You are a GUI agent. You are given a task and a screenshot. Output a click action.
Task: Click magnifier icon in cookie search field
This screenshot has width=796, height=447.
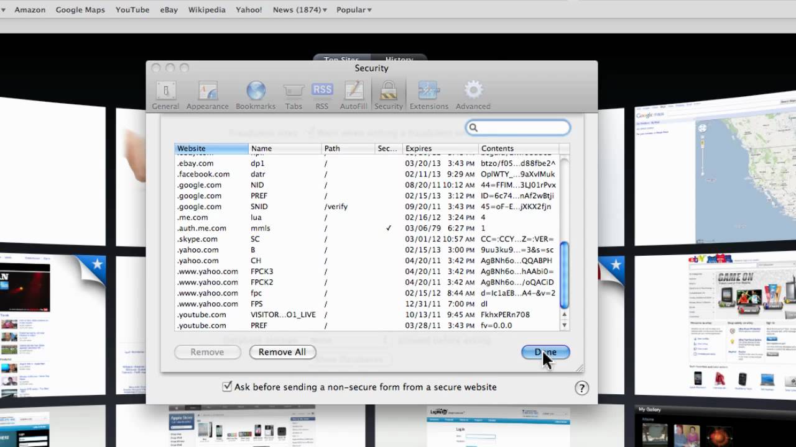coord(474,127)
